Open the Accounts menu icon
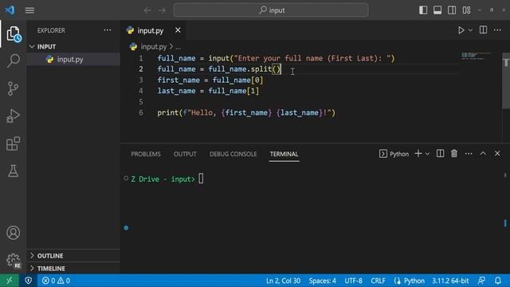510x287 pixels. click(x=14, y=233)
